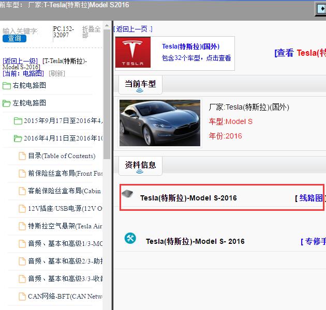This screenshot has width=326, height=310.
Task: Click the CAN网络-BFT document icon
Action: click(22, 297)
